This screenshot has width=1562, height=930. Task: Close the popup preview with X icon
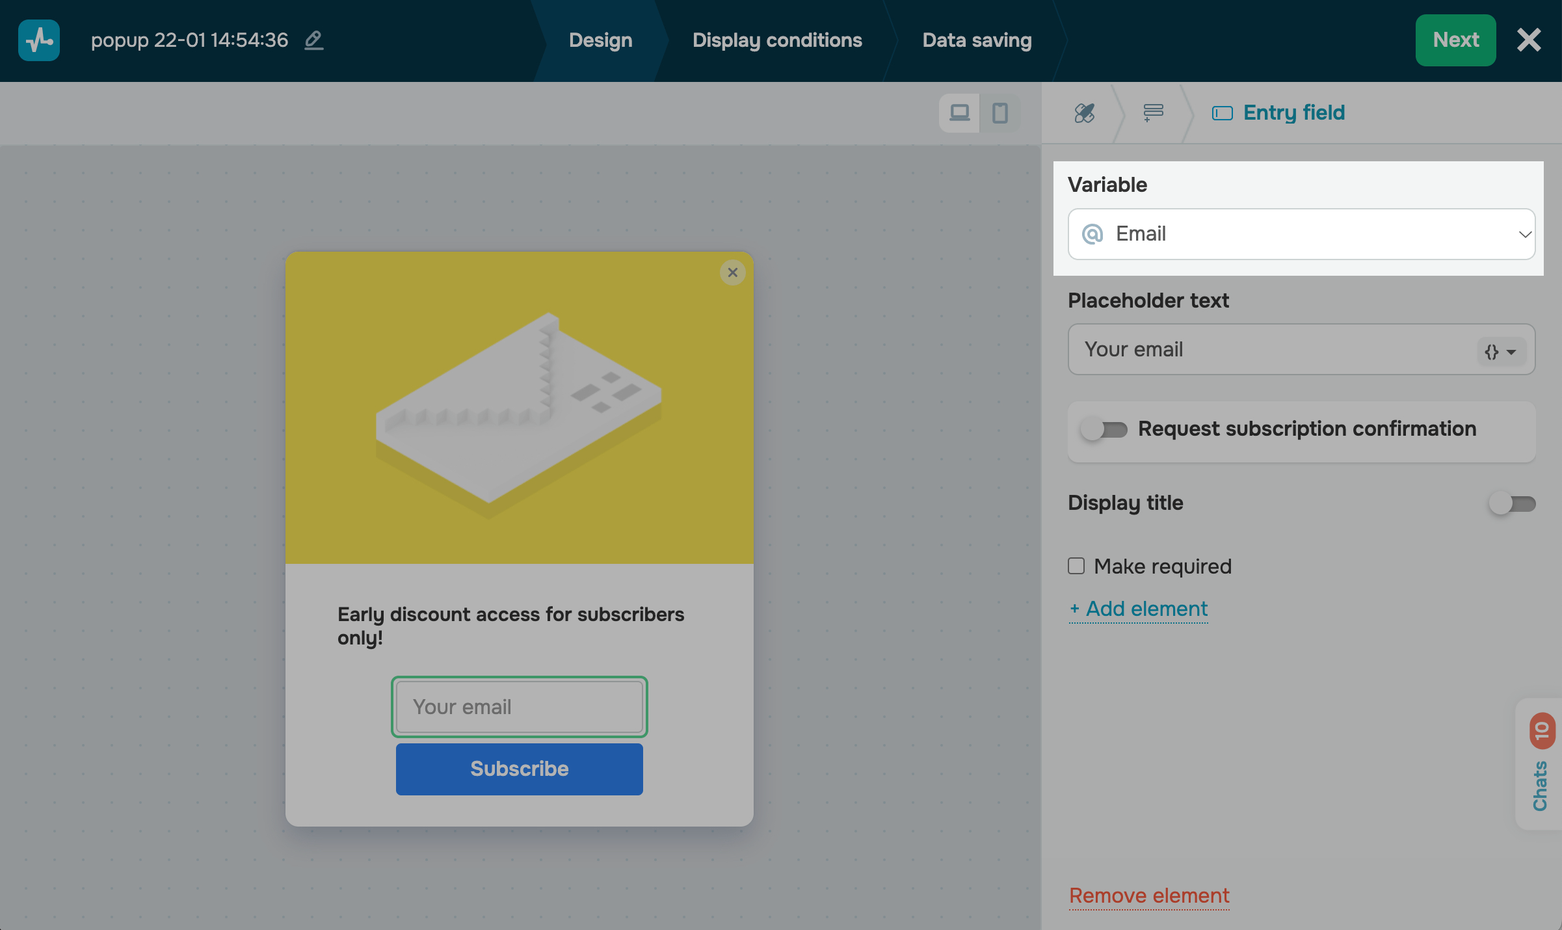[x=732, y=272]
